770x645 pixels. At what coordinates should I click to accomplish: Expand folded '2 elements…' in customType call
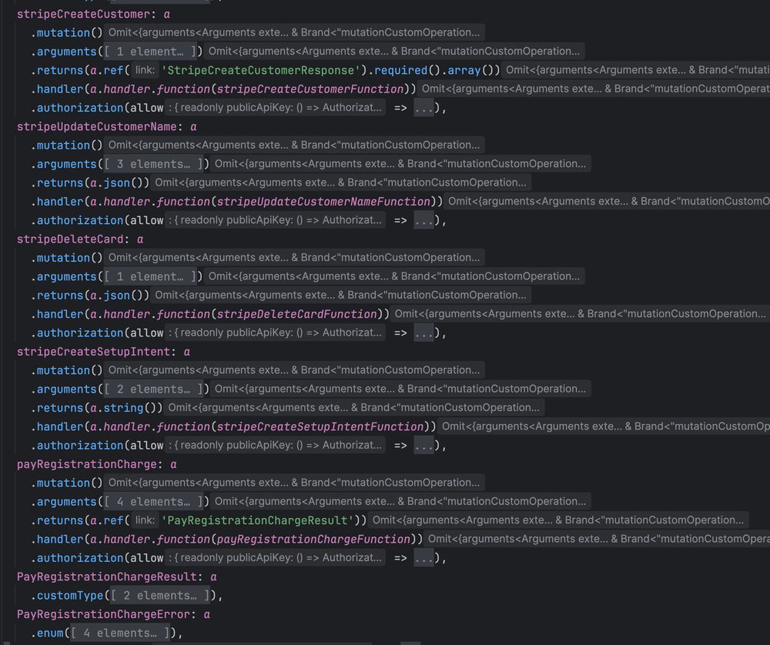(x=160, y=596)
